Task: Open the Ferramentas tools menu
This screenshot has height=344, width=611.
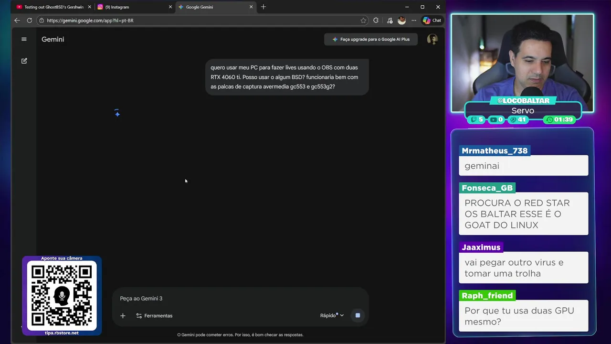Action: click(154, 316)
